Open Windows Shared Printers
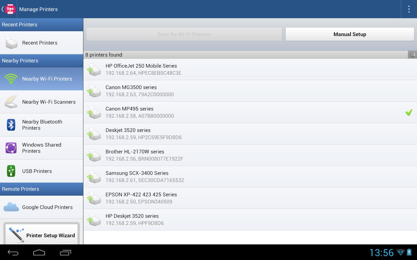Image resolution: width=417 pixels, height=260 pixels. [41, 148]
